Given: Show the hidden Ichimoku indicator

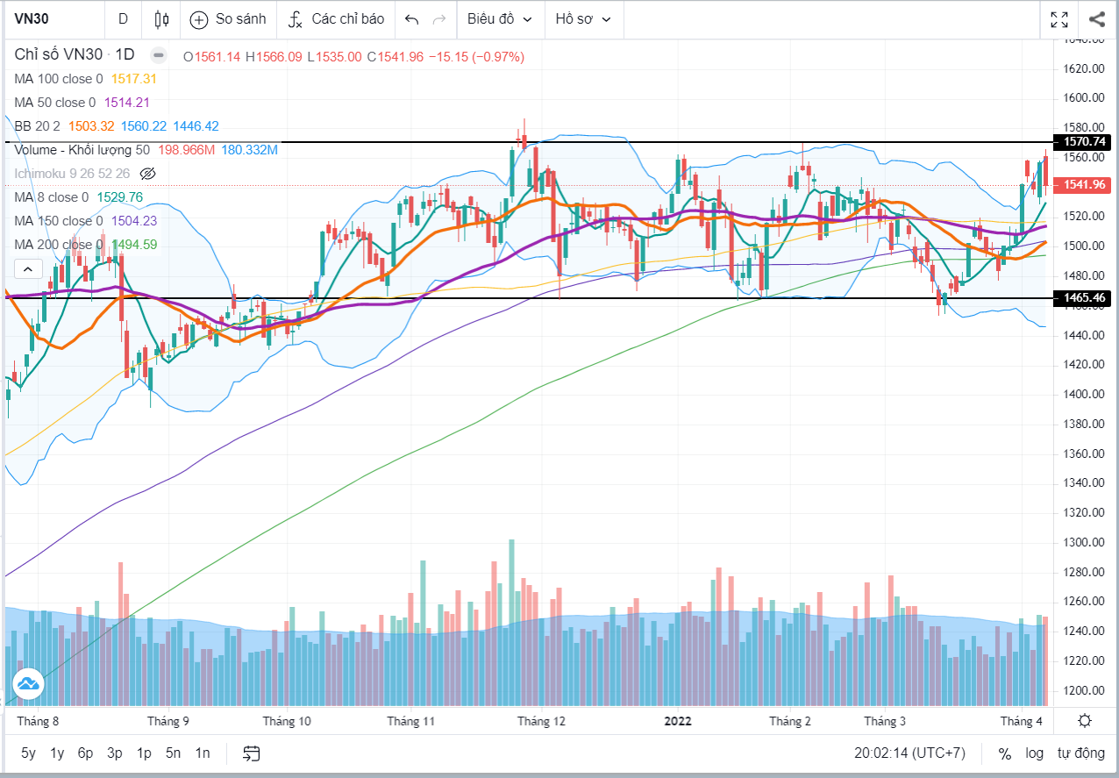Looking at the screenshot, I should 147,174.
